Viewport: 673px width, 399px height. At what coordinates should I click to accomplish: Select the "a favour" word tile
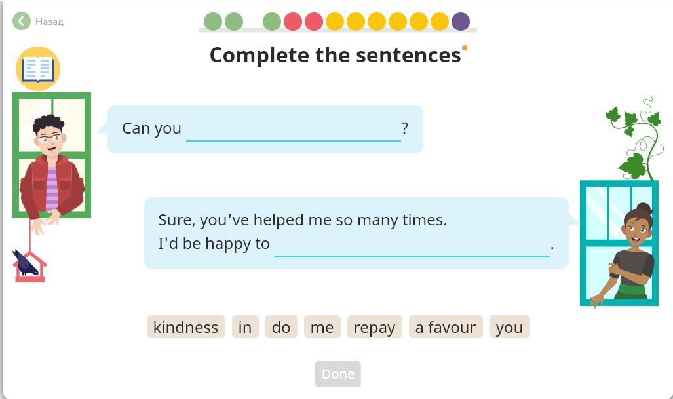point(446,327)
